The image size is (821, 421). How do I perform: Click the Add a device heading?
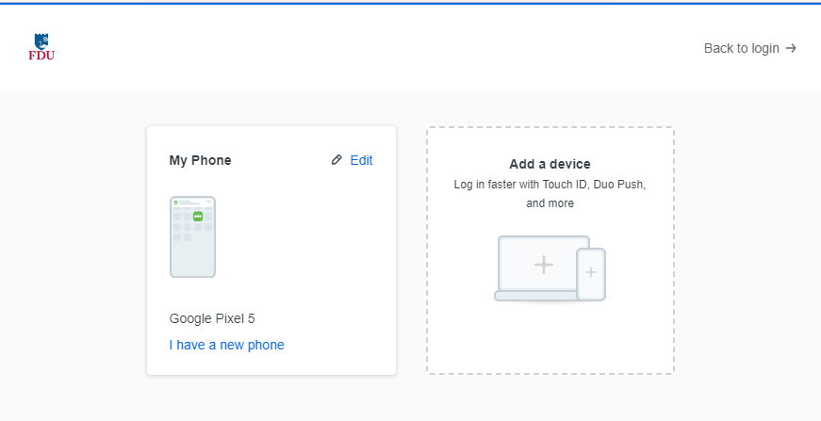[550, 164]
